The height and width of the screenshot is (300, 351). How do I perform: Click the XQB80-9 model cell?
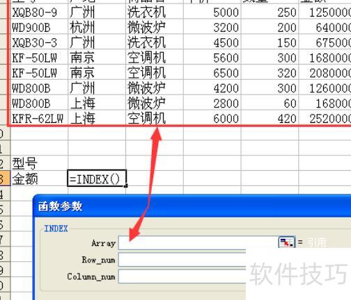(39, 12)
